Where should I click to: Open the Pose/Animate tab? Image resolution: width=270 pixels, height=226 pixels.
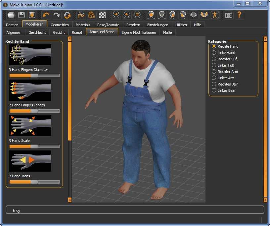tap(108, 25)
